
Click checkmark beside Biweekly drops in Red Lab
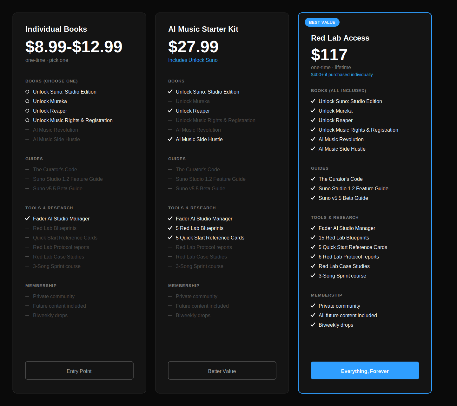point(313,324)
